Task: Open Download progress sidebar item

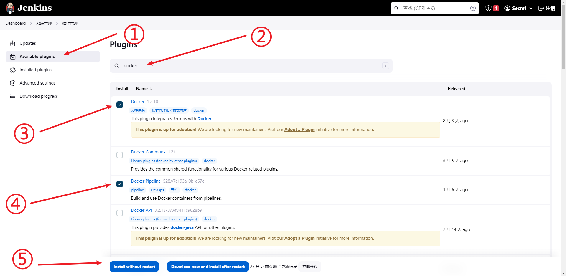Action: coord(53,96)
